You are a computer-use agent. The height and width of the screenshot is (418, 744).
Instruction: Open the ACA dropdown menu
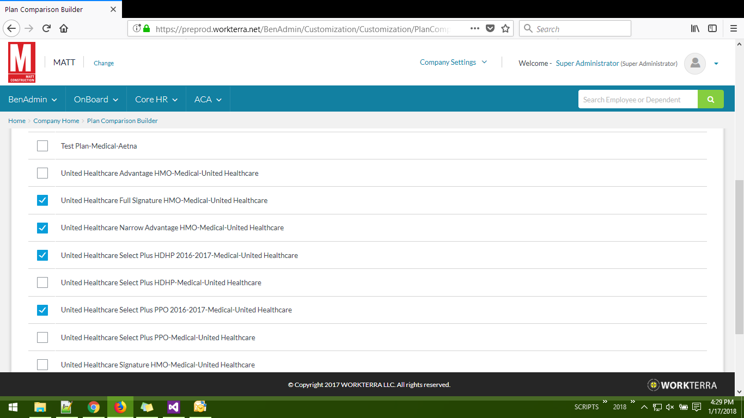point(208,99)
